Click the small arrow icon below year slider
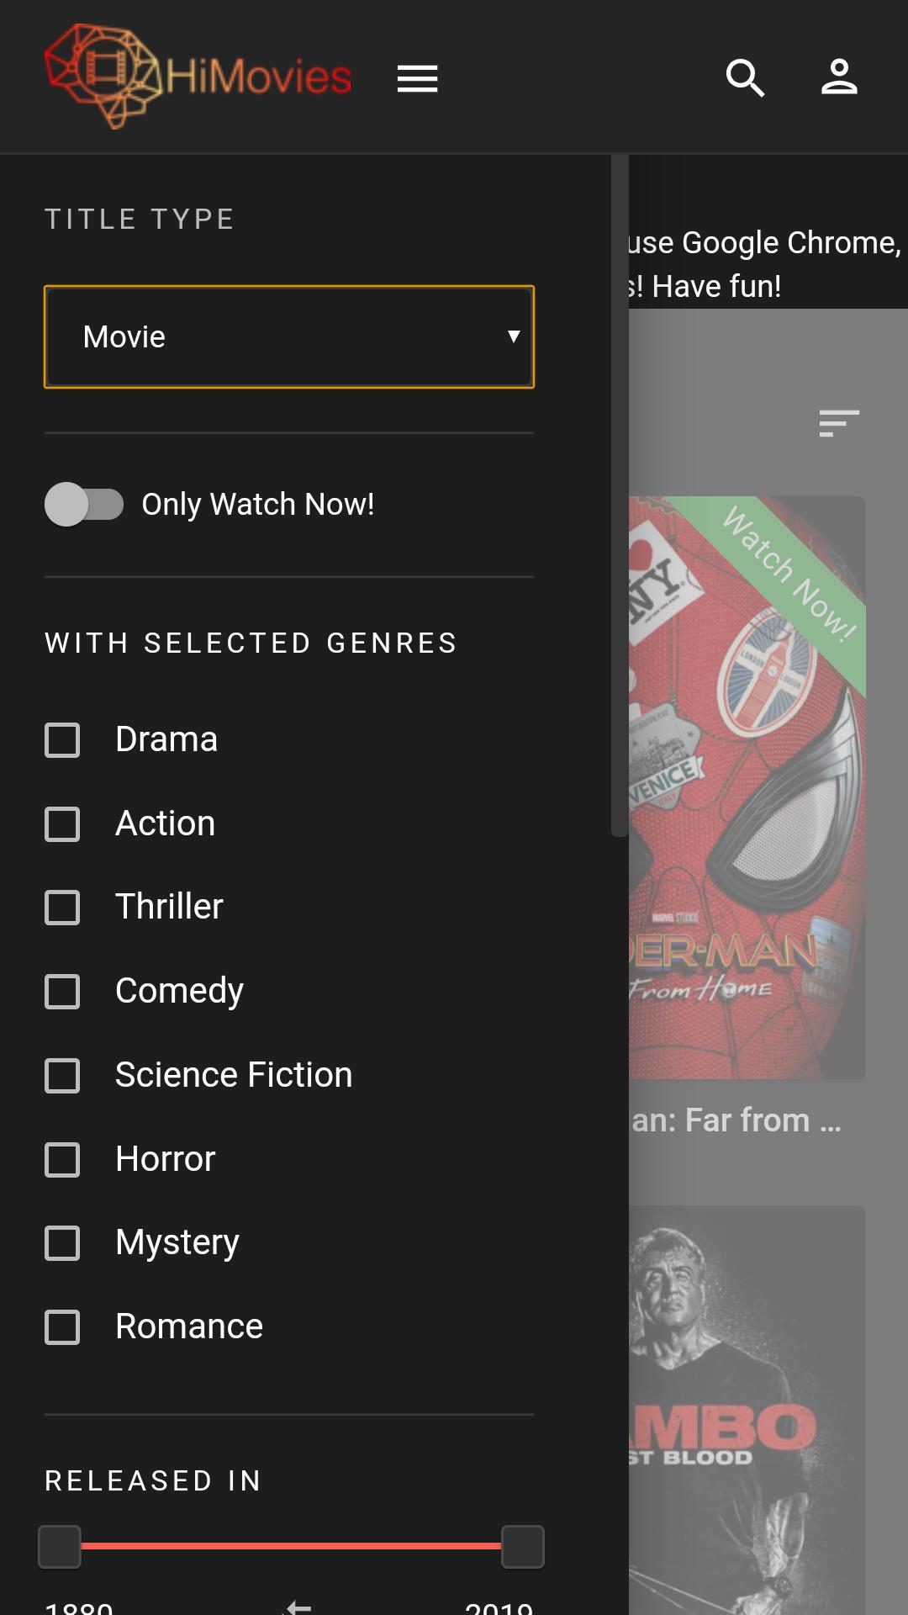 click(x=298, y=1607)
